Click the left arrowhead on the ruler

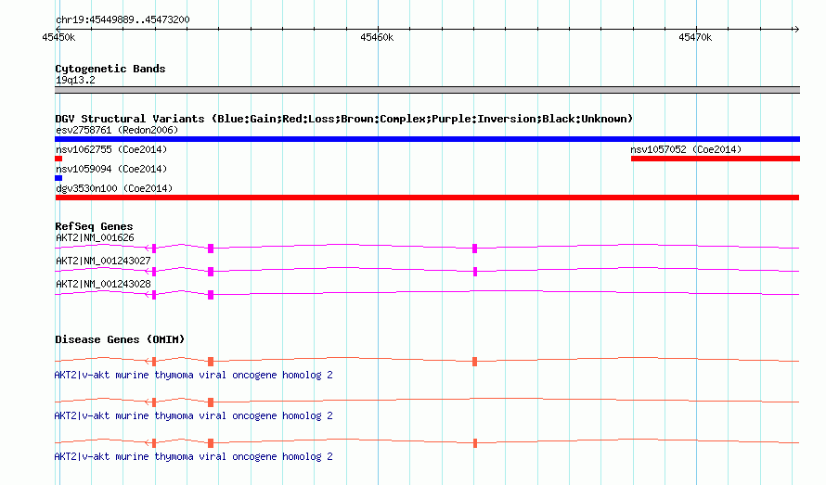pos(58,29)
